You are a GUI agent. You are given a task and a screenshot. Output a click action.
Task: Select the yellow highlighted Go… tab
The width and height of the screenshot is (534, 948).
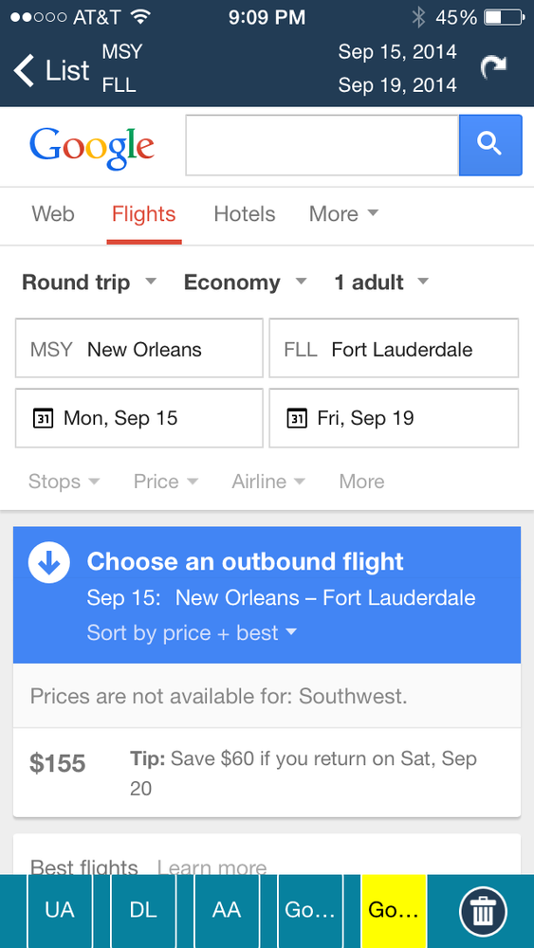394,911
